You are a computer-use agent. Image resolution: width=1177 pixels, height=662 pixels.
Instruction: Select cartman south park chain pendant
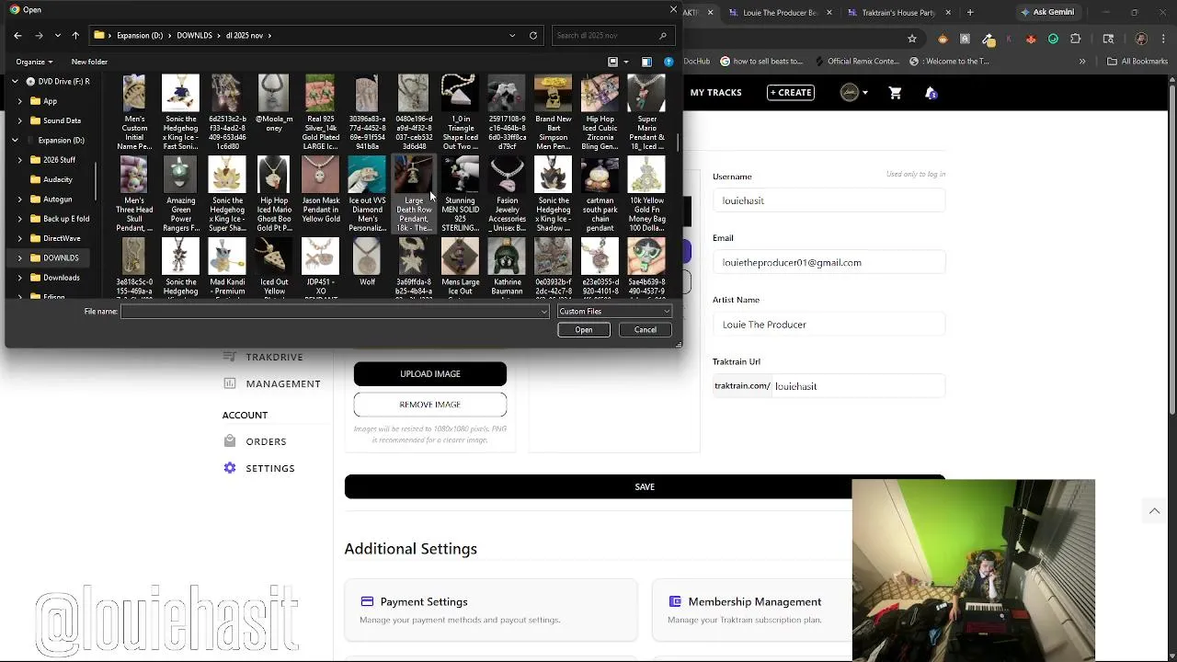click(x=600, y=194)
